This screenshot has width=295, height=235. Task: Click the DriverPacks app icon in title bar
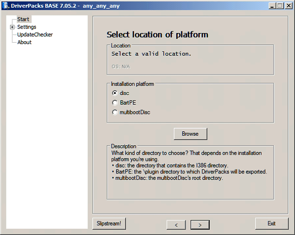tap(5, 5)
